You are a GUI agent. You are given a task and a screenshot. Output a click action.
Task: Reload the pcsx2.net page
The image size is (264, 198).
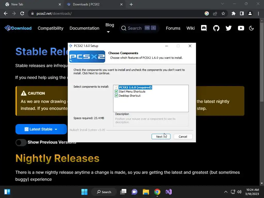tap(22, 13)
